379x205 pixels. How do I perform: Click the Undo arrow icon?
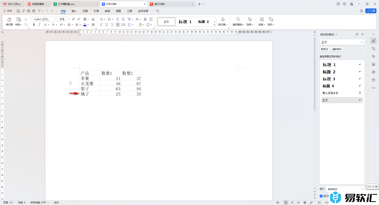(x=39, y=11)
